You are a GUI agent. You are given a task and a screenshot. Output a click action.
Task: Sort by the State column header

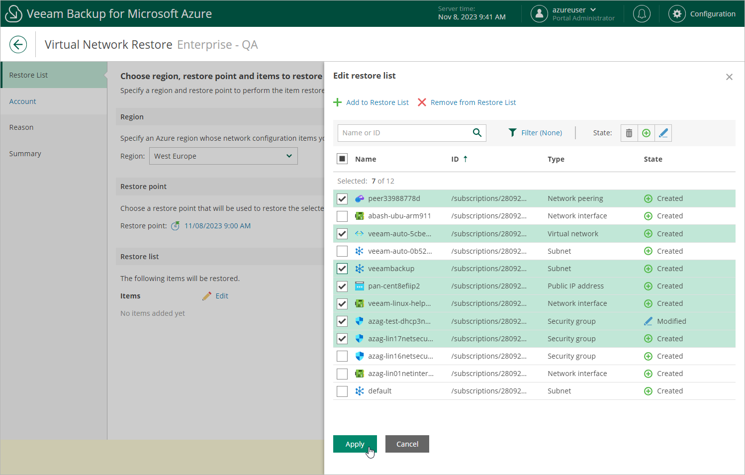(653, 159)
